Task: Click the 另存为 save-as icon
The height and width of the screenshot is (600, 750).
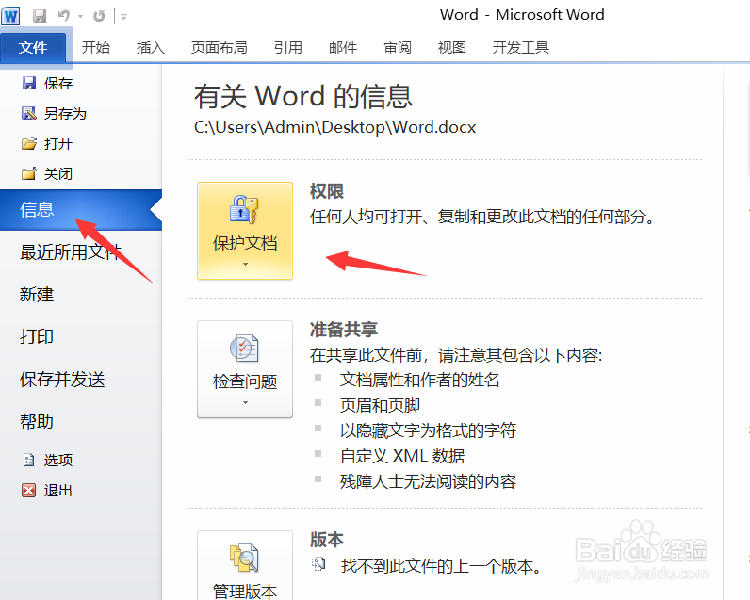Action: (29, 113)
